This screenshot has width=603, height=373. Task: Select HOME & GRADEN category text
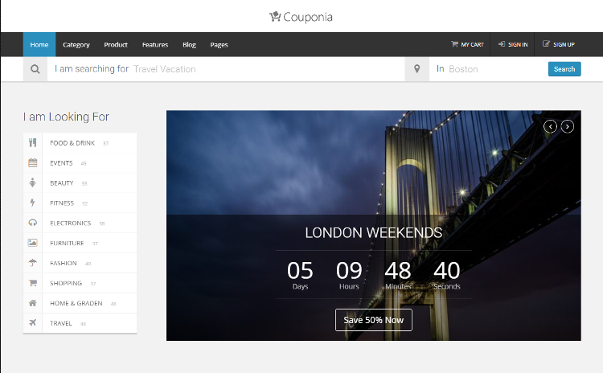[76, 303]
